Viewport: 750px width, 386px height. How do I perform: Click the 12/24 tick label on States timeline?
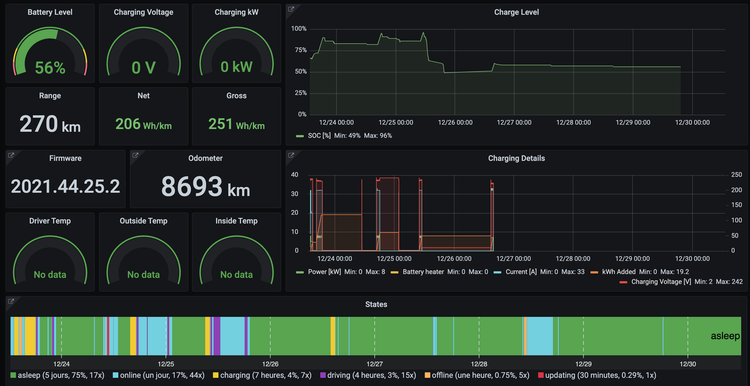point(62,364)
